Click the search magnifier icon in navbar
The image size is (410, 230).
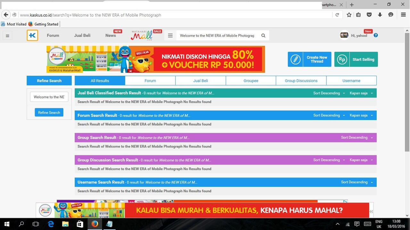(x=263, y=35)
